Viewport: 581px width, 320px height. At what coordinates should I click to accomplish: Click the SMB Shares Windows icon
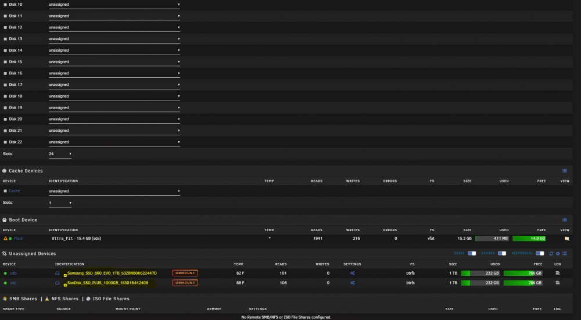point(5,299)
